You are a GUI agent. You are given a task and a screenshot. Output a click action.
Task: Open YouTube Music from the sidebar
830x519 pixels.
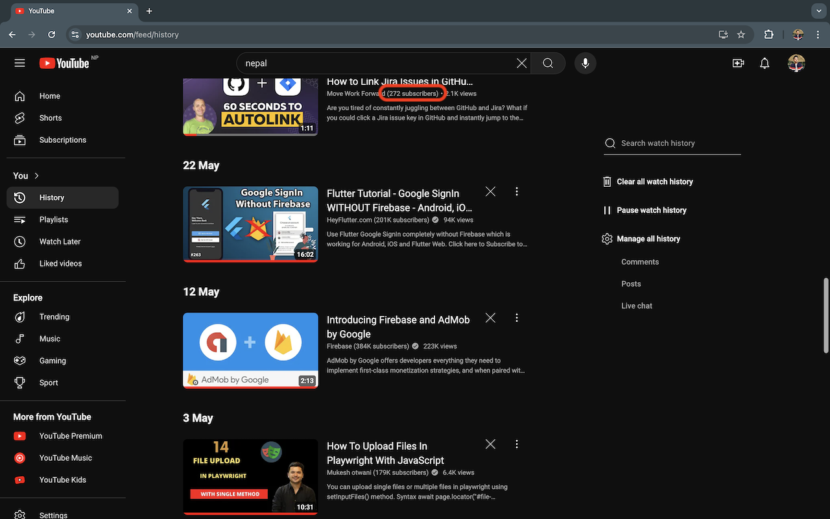[65, 457]
